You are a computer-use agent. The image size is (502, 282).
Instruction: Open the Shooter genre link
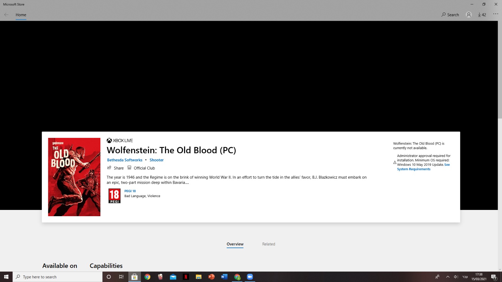[157, 160]
